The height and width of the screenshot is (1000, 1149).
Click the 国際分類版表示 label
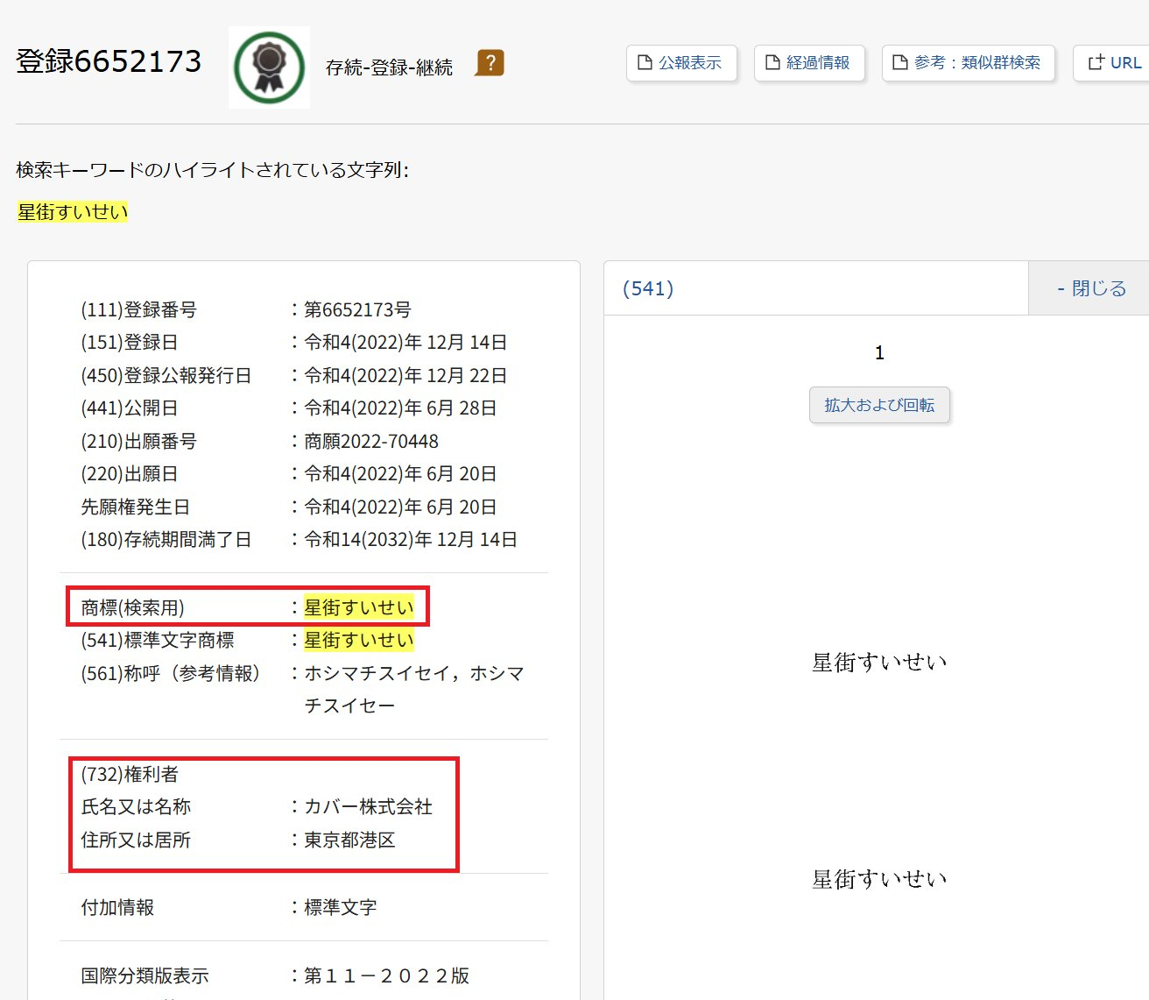click(x=145, y=975)
